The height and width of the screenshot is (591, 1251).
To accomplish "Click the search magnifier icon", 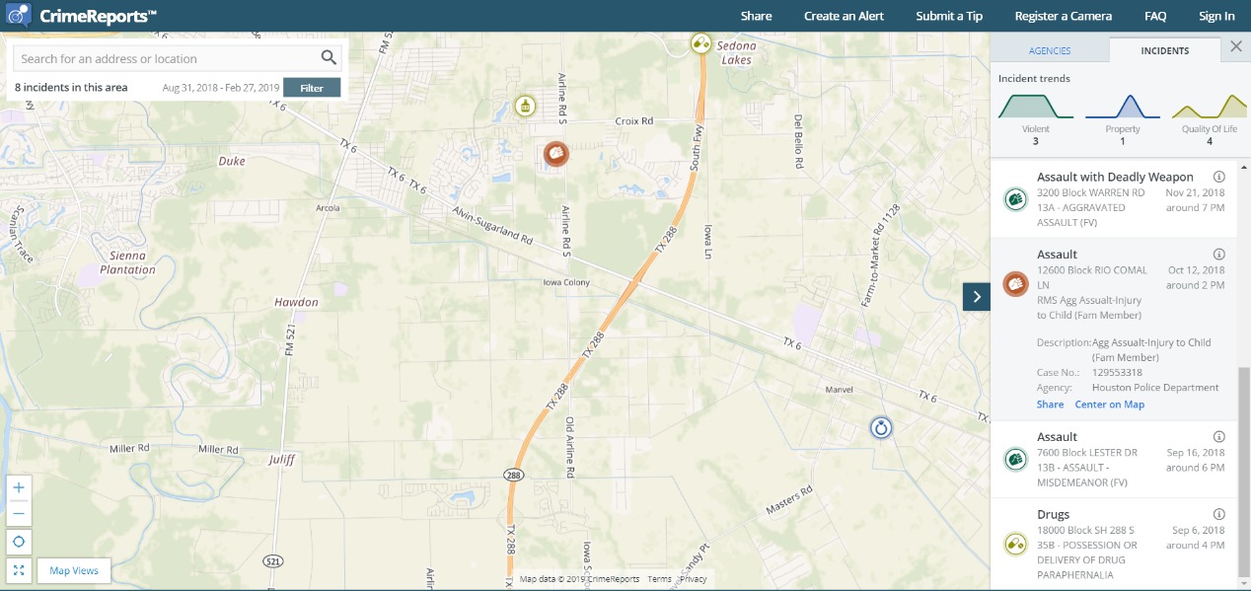I will tap(329, 58).
